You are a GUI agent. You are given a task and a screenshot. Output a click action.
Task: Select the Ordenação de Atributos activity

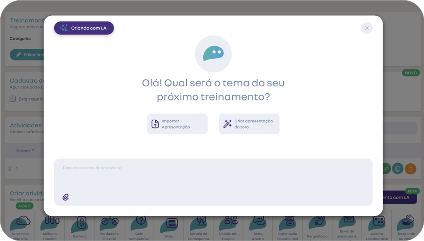[x=287, y=228]
